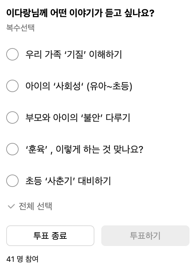Choose the radio circle for '훈육' 이렇게 하는 것 맞나요?
The image size is (195, 268).
tap(12, 149)
